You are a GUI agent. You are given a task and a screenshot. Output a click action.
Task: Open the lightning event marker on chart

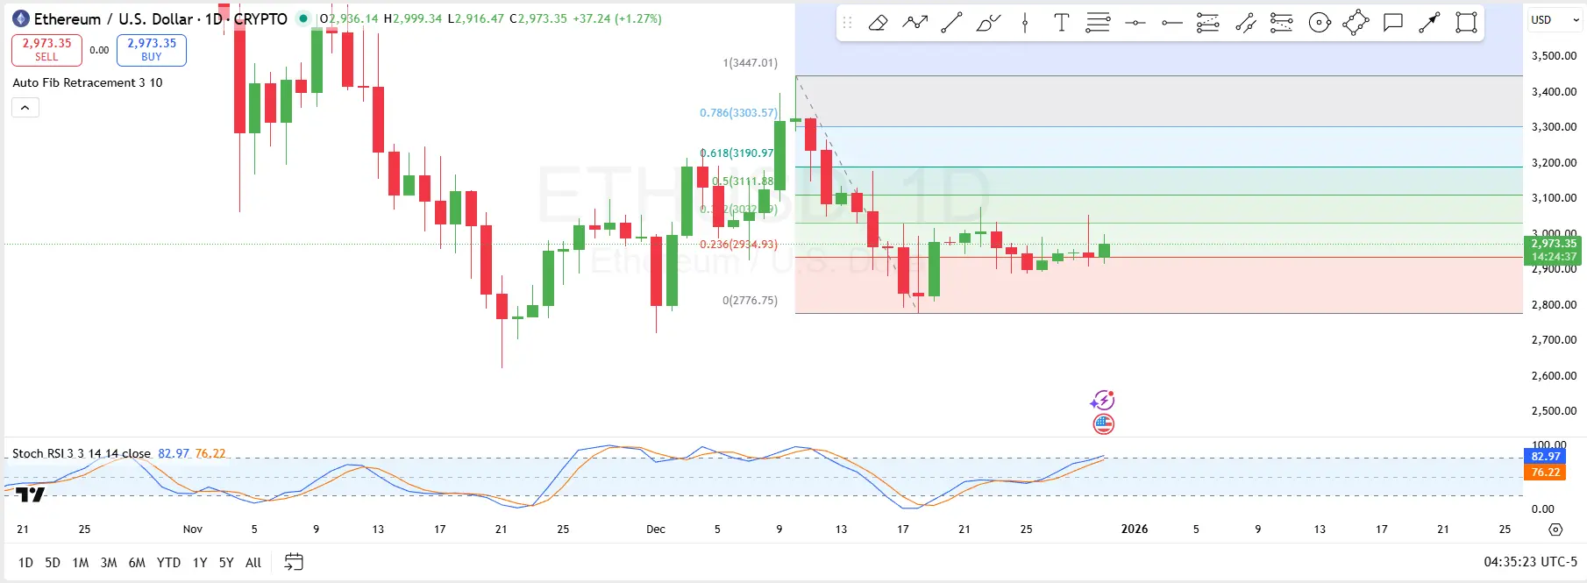1103,401
